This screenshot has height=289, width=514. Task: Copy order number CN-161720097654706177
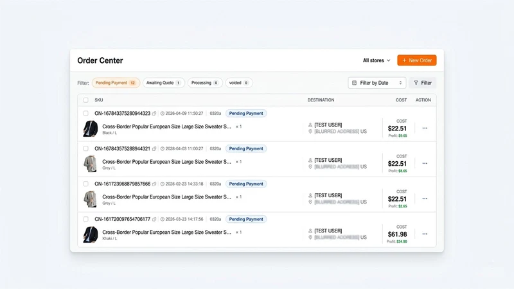[x=154, y=219]
